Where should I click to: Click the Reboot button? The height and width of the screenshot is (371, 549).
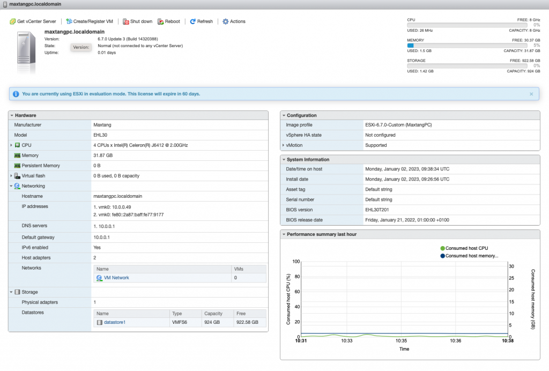(169, 21)
